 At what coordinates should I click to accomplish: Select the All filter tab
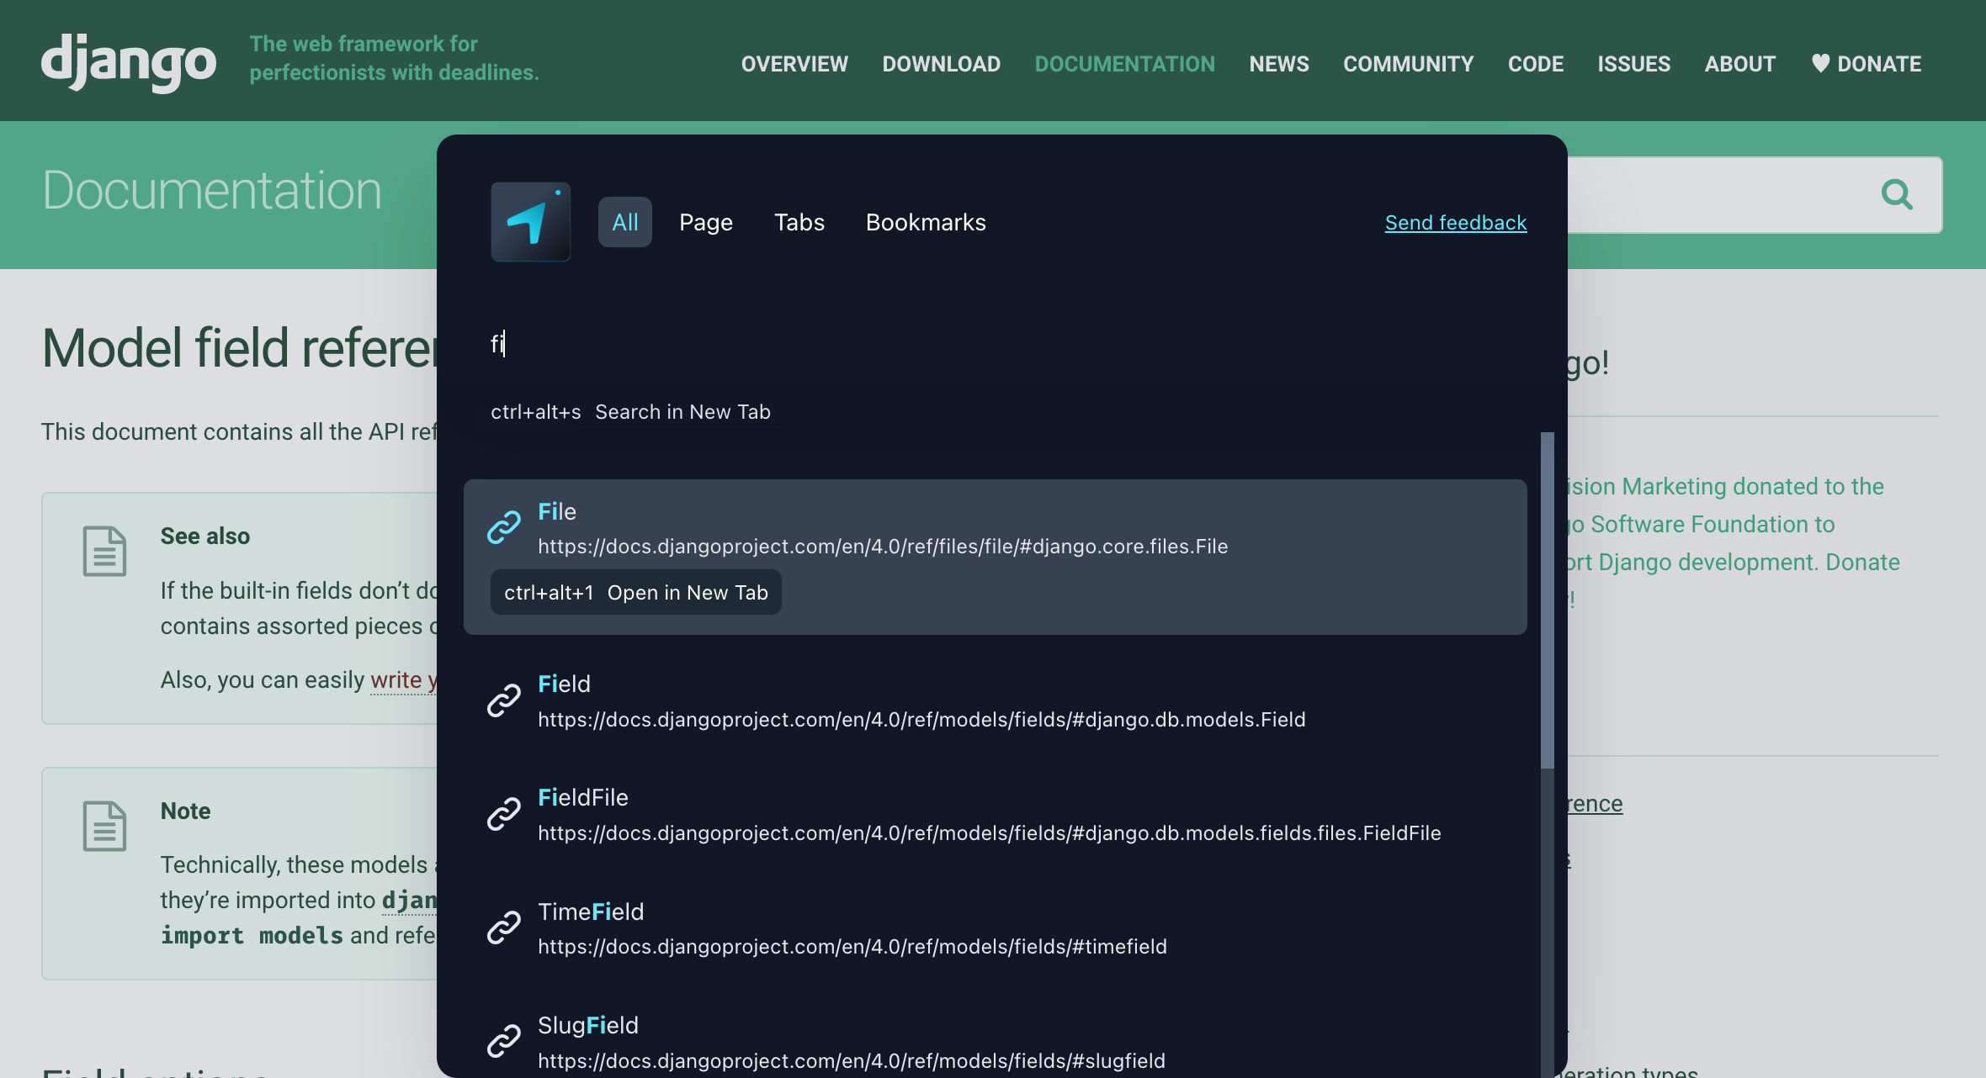pyautogui.click(x=624, y=222)
